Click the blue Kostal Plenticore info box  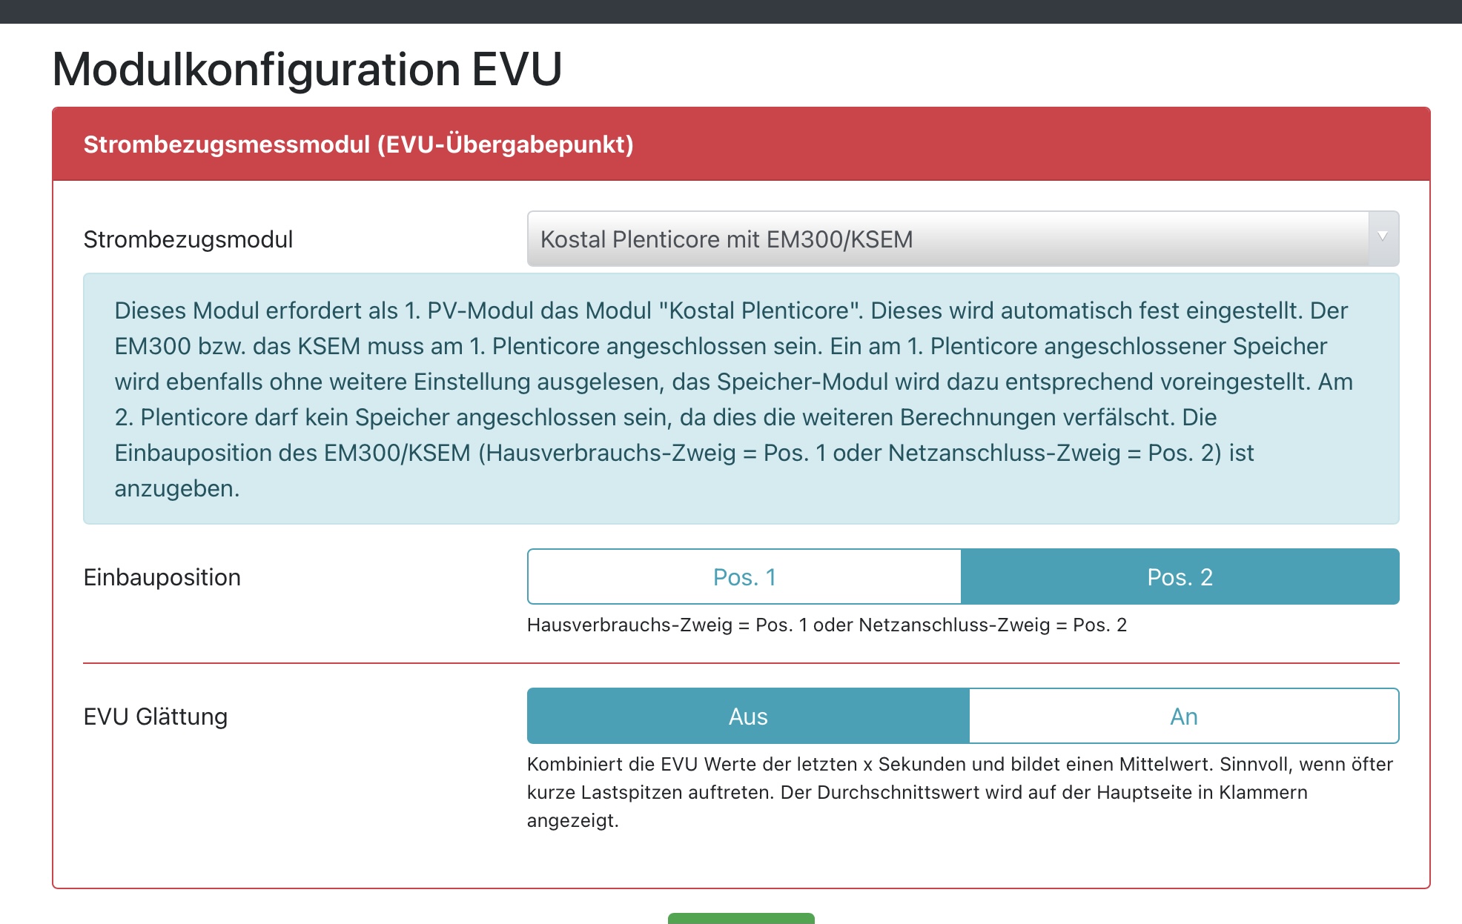click(x=741, y=399)
